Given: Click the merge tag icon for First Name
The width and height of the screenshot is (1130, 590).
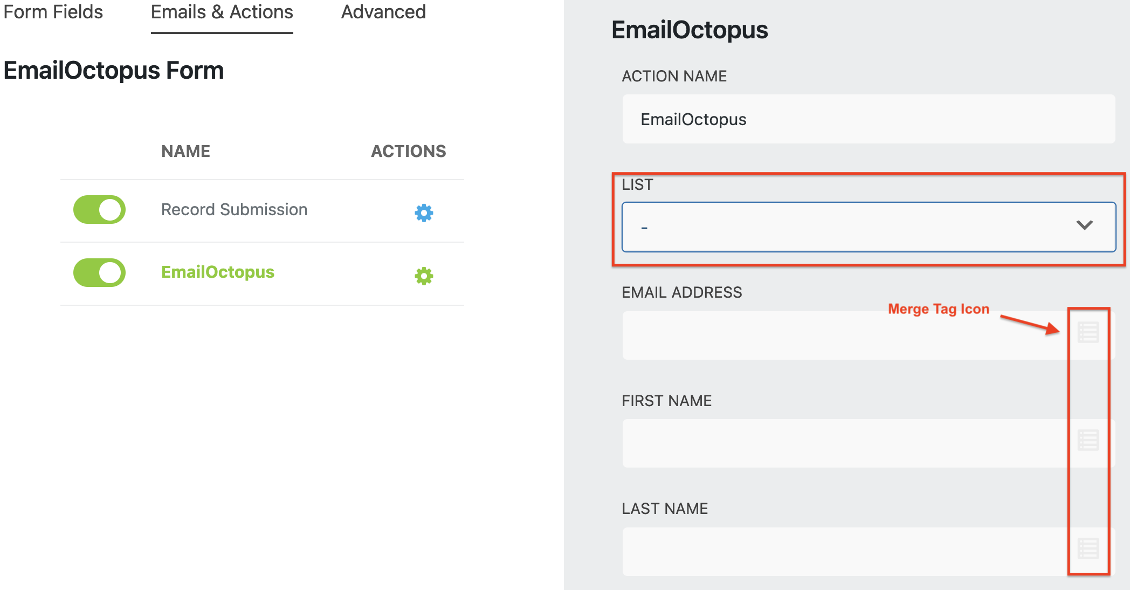Looking at the screenshot, I should click(1087, 438).
